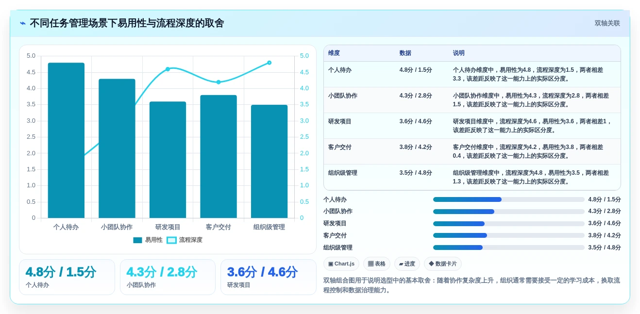Click the 客户交付 x-axis label
The height and width of the screenshot is (314, 640).
[x=219, y=227]
